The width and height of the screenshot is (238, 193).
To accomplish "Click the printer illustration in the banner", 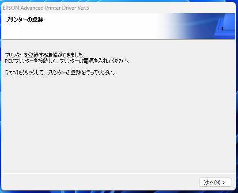I will 225,27.
